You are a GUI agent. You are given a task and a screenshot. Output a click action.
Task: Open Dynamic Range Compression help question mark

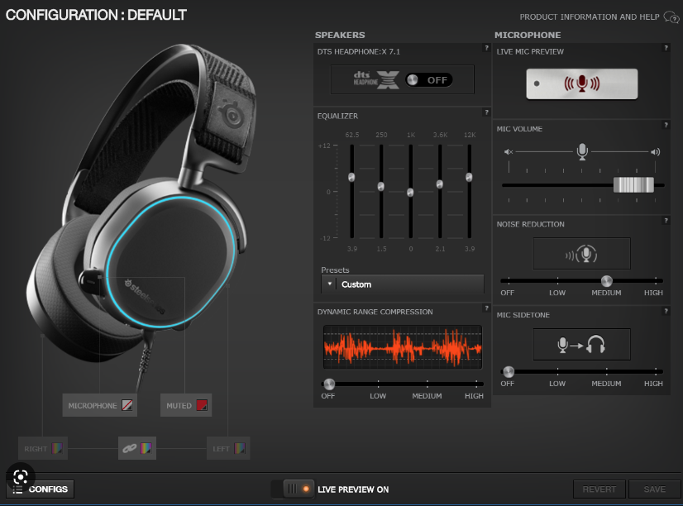tap(486, 308)
